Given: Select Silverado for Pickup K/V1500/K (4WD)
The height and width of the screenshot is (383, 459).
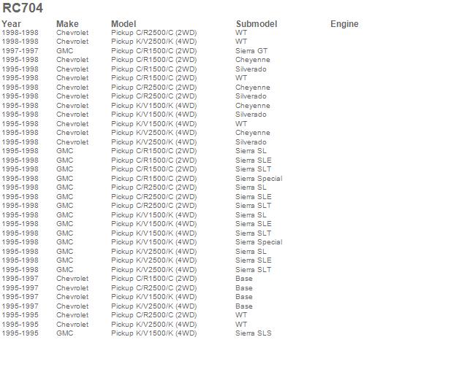Looking at the screenshot, I should coord(251,115).
